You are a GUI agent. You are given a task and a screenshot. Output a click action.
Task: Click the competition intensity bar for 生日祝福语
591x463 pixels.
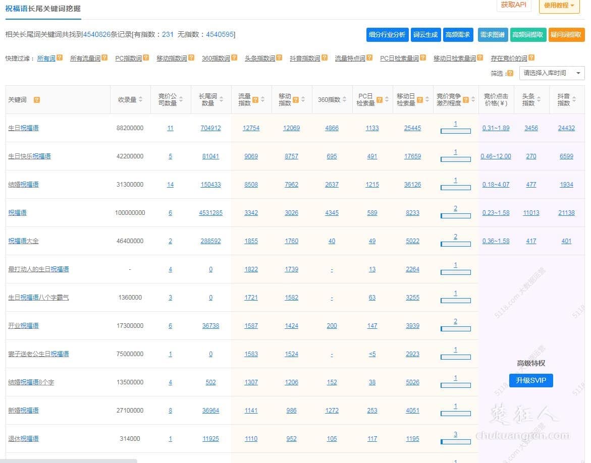(x=455, y=131)
